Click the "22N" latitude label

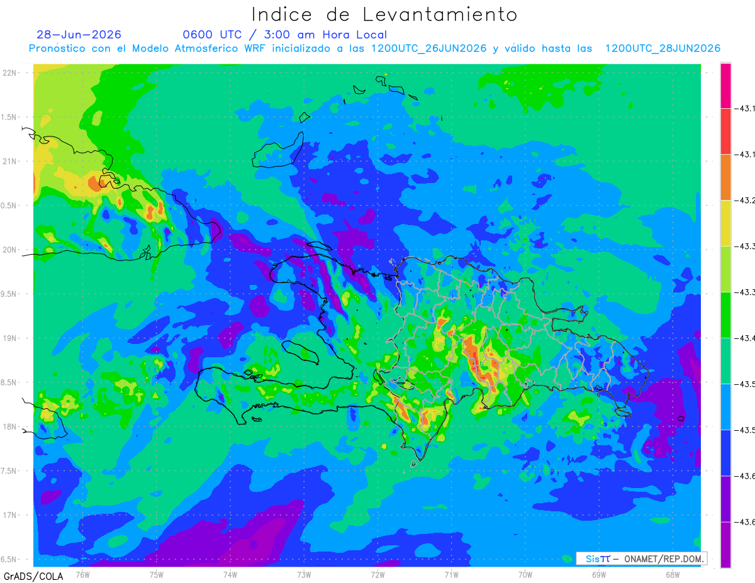pyautogui.click(x=10, y=73)
